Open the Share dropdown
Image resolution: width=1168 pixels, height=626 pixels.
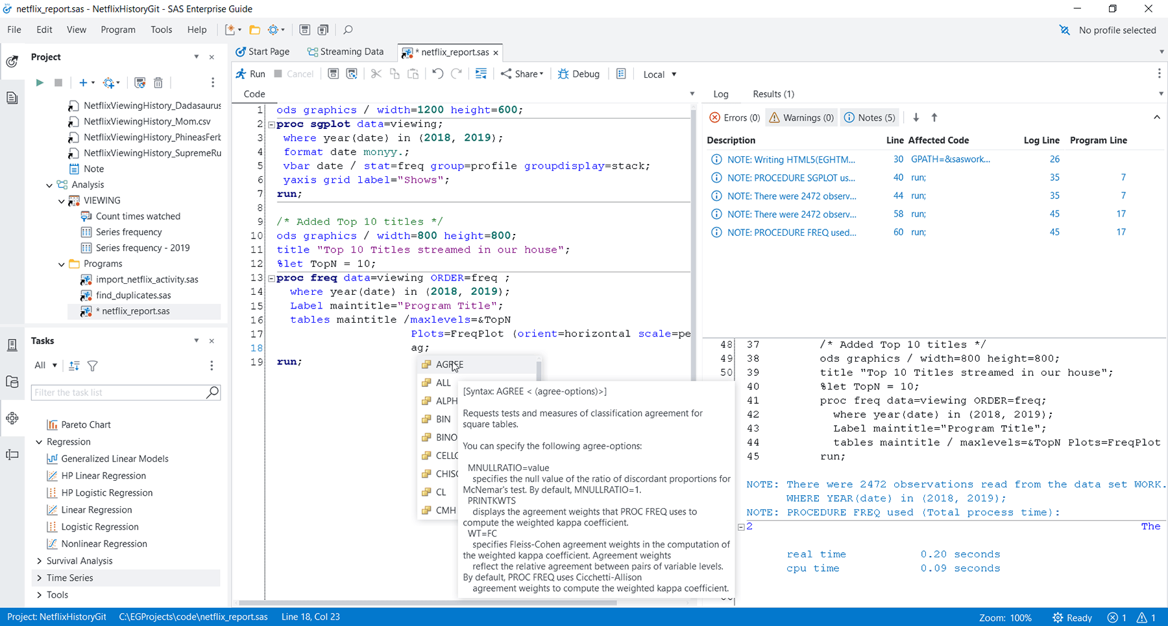click(522, 74)
